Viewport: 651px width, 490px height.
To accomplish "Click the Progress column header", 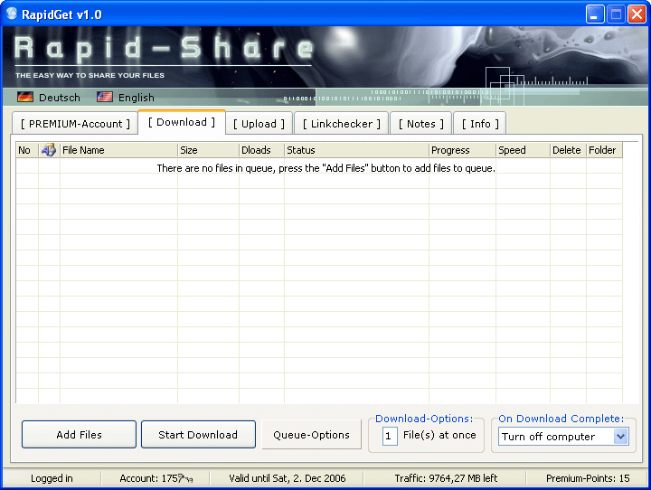I will [463, 150].
